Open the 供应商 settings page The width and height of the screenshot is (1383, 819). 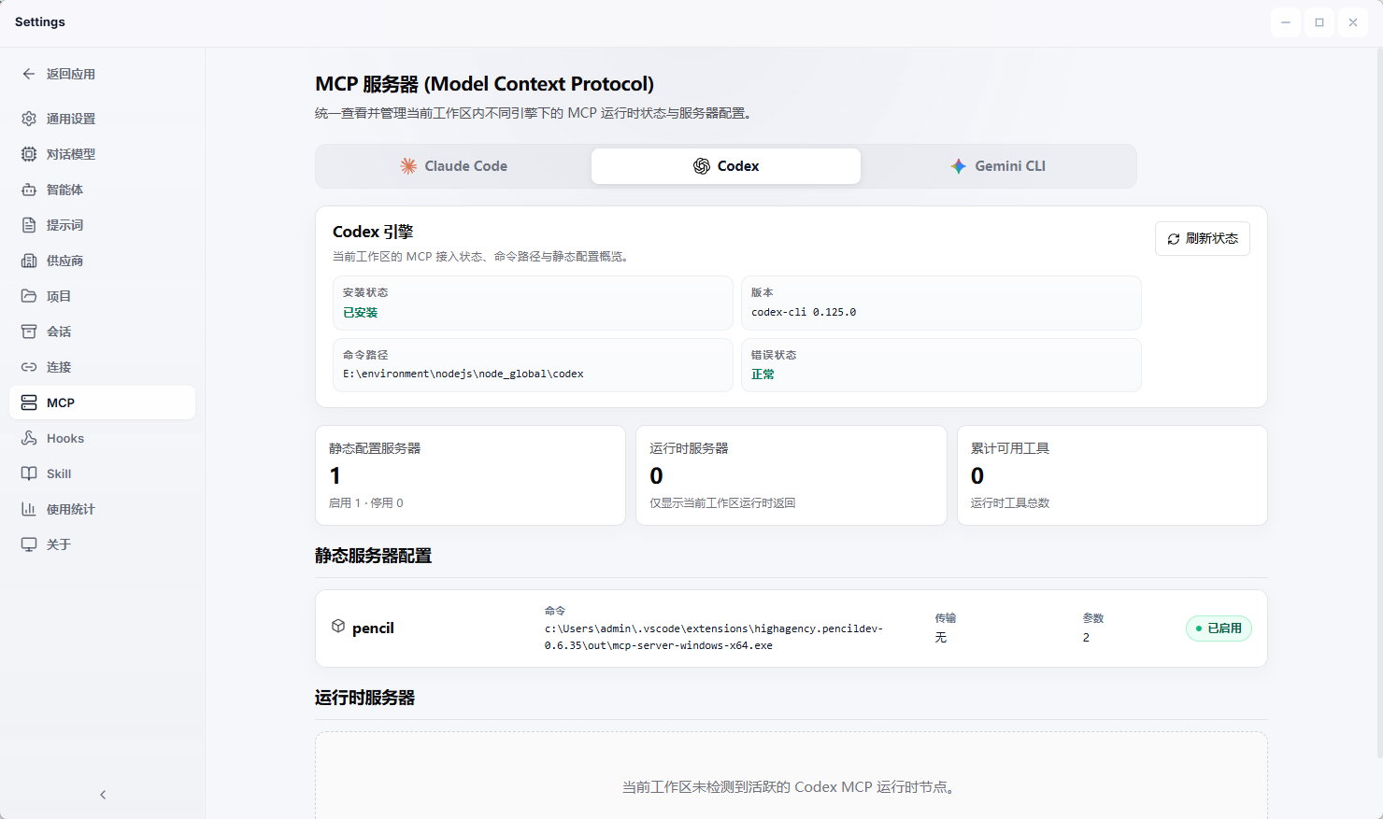[x=103, y=261]
